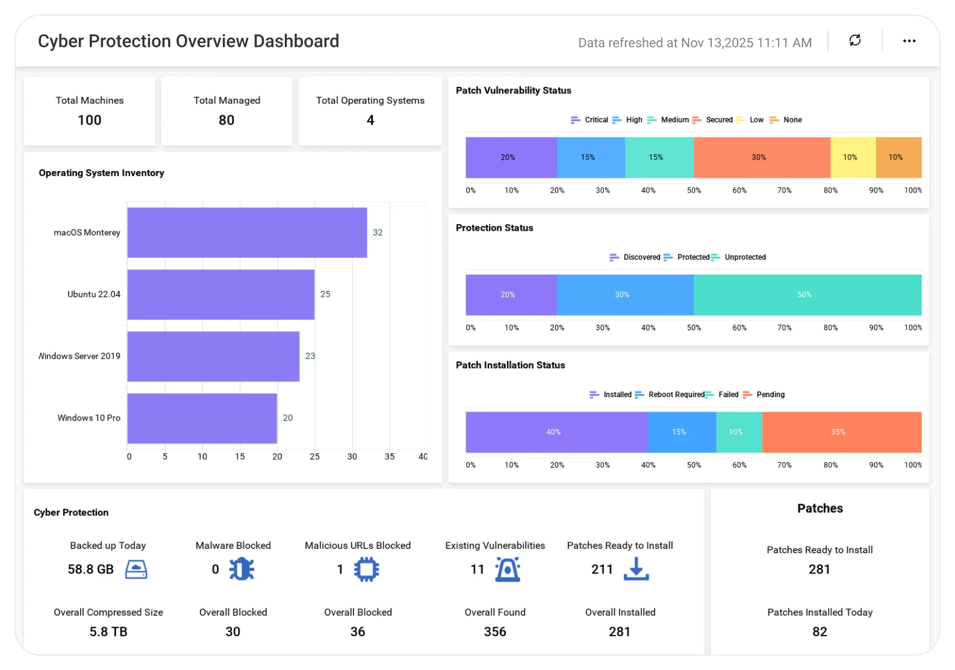Click the Backed up Today label
Image resolution: width=955 pixels, height=670 pixels.
pyautogui.click(x=108, y=545)
